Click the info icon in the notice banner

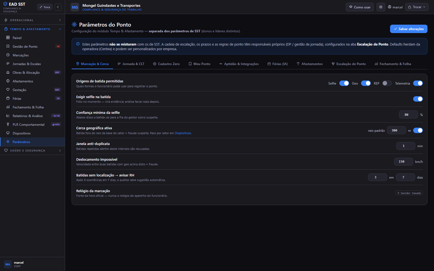click(x=78, y=44)
